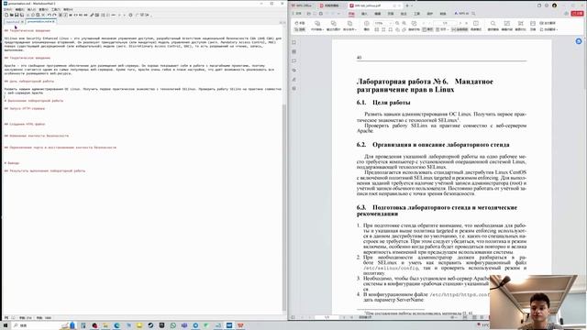The height and width of the screenshot is (330, 587).
Task: Apply Bold formatting in Markdown editor toolbar
Action: 61,15
